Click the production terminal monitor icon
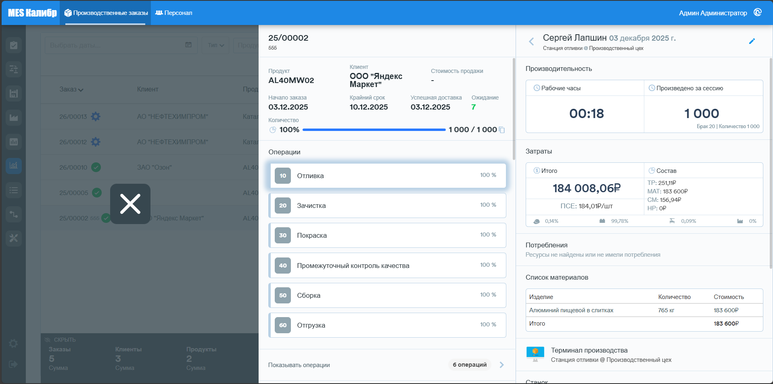The width and height of the screenshot is (773, 384). click(535, 354)
